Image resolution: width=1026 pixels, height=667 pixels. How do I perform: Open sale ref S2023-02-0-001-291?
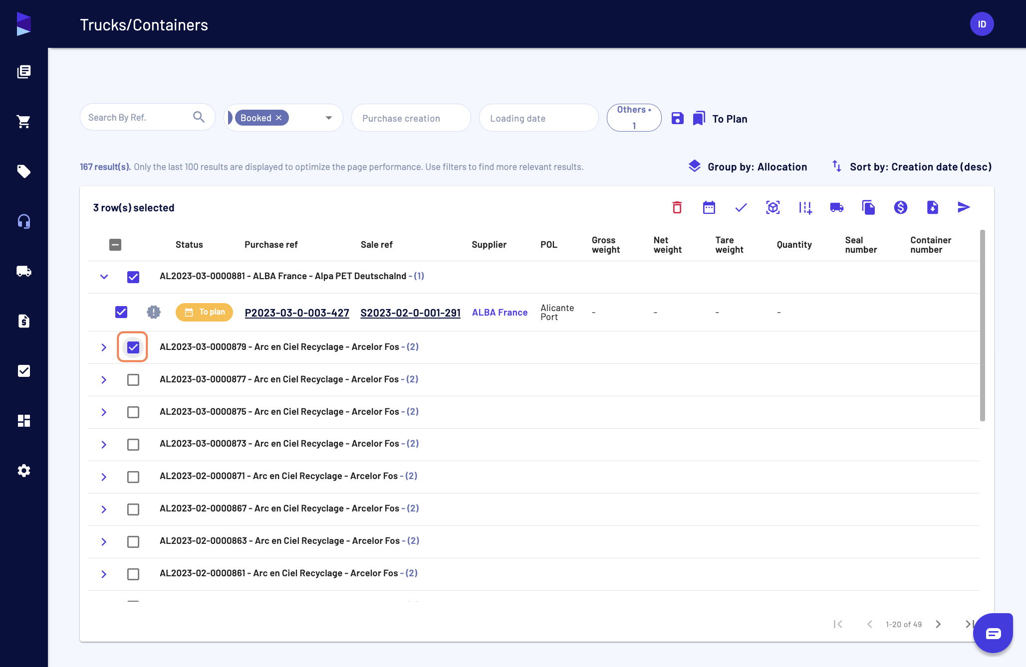(410, 313)
